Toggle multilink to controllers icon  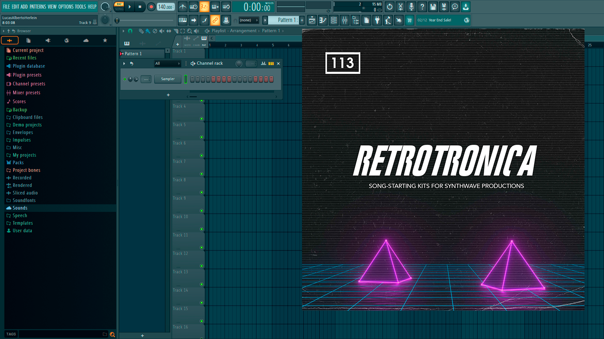(x=215, y=20)
